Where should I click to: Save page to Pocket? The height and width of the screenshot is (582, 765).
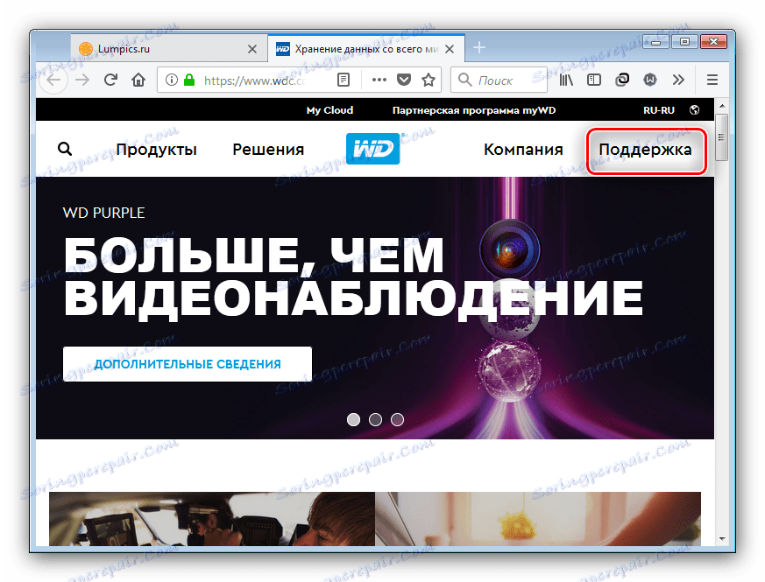(404, 80)
